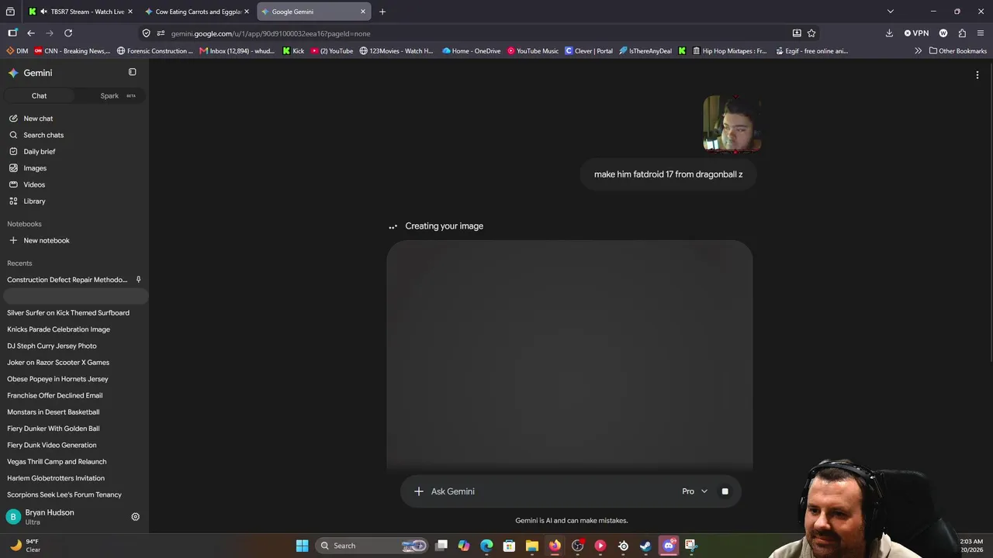The height and width of the screenshot is (558, 993).
Task: Stop the image generation
Action: coord(725,491)
